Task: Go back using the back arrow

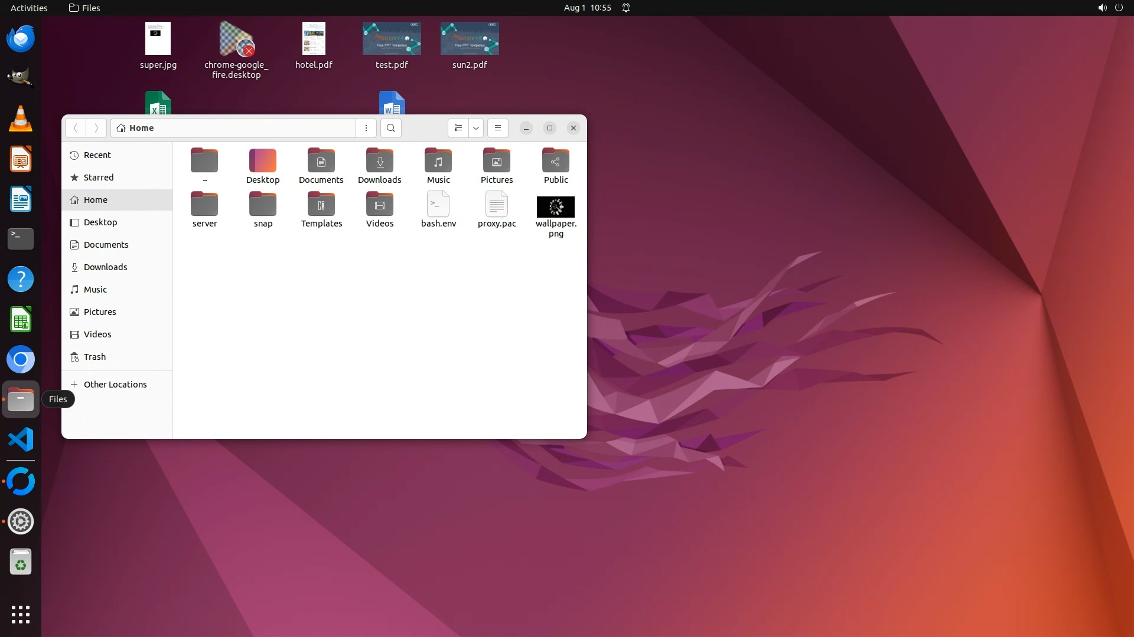Action: click(x=76, y=128)
